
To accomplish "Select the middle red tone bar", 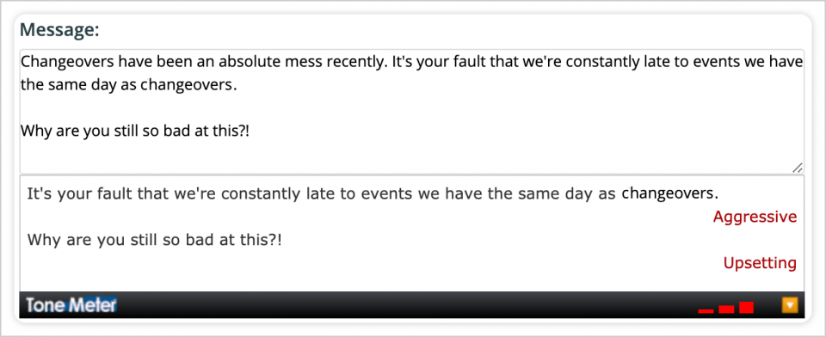I will point(726,309).
